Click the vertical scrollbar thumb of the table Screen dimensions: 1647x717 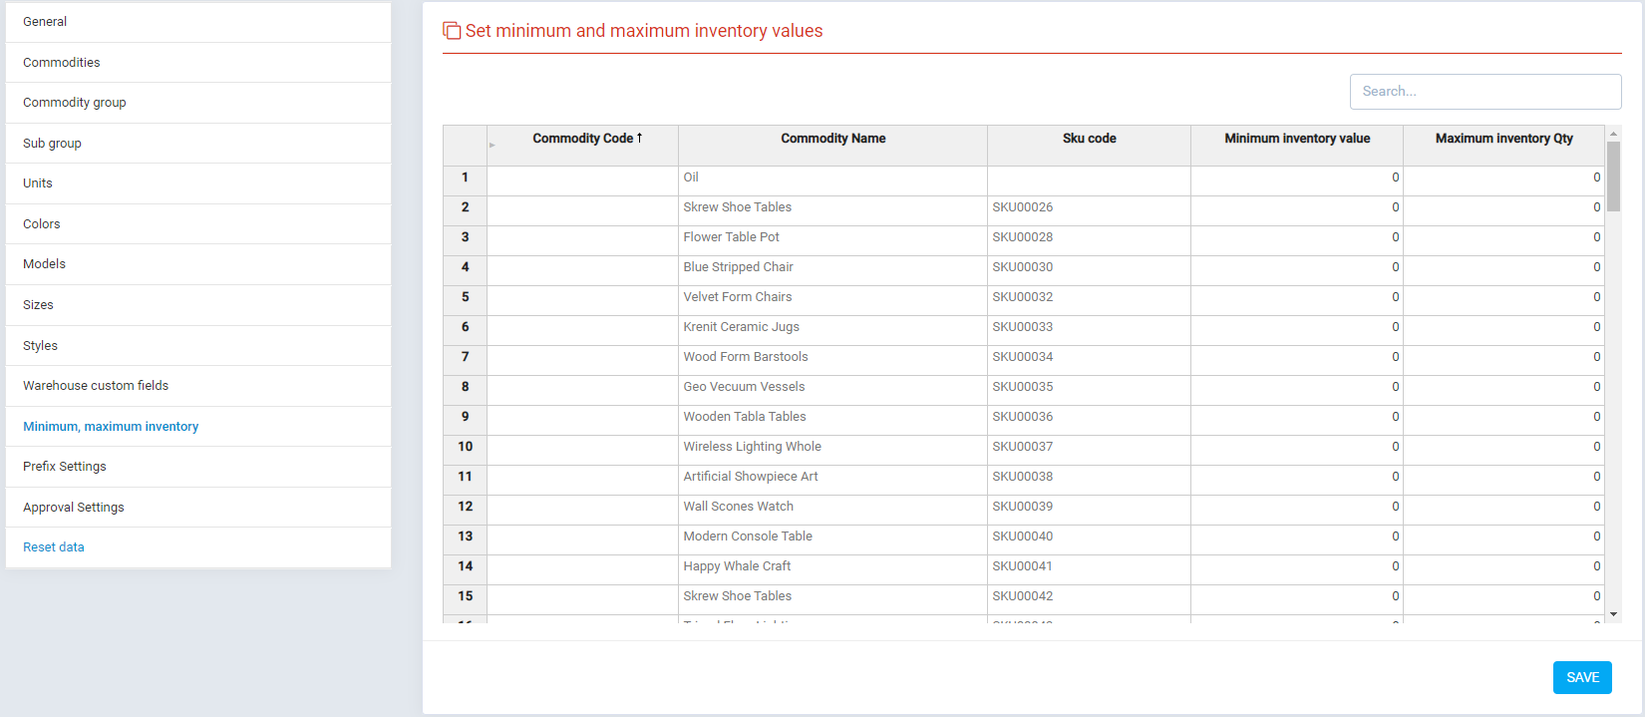(1613, 177)
